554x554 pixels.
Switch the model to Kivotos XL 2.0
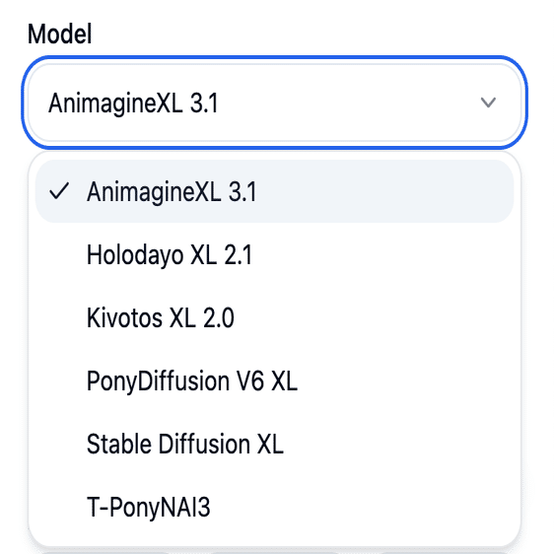tap(274, 317)
